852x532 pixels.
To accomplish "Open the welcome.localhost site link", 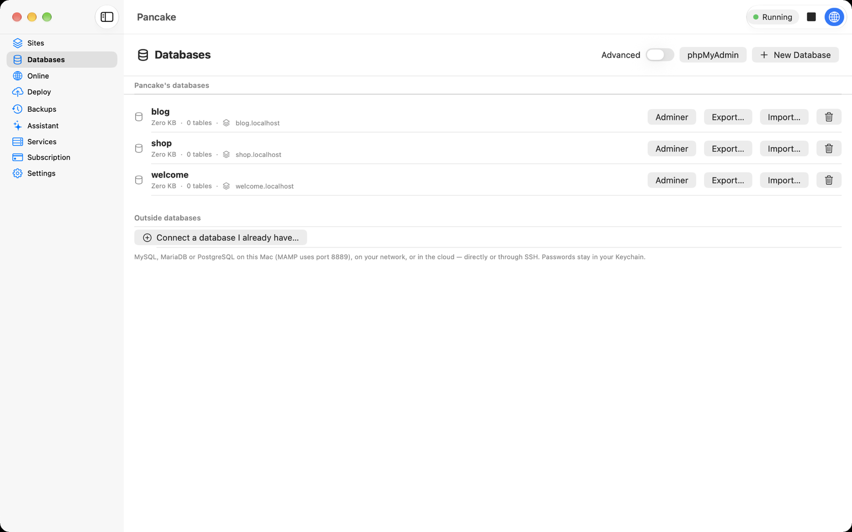I will click(x=265, y=186).
